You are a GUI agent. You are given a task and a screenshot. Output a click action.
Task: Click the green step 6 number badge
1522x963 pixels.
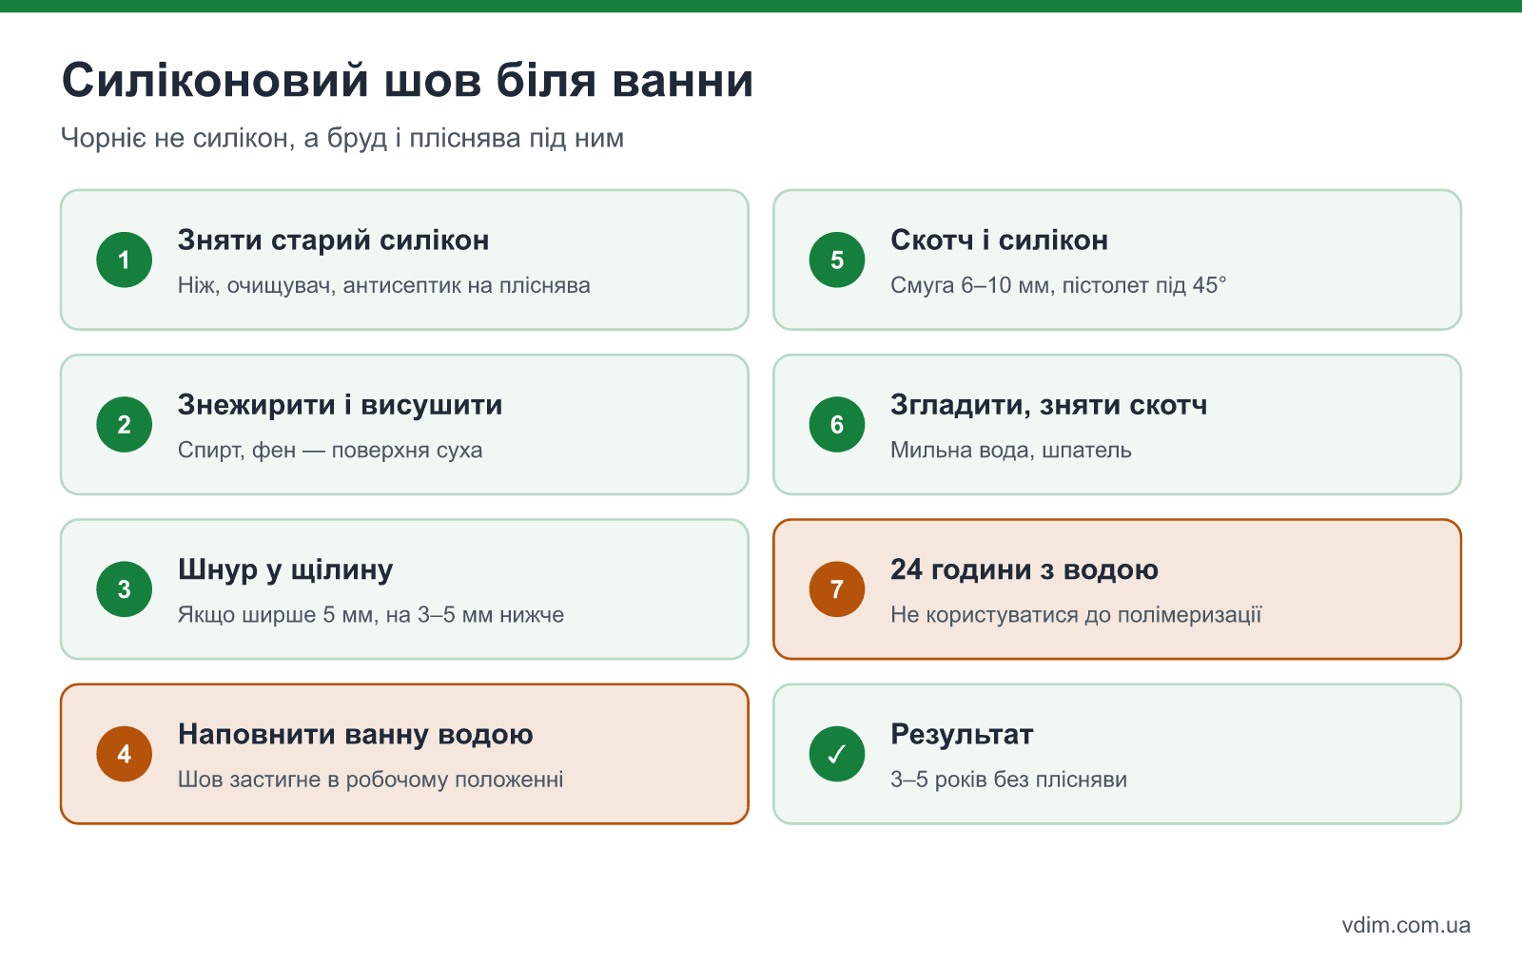point(837,424)
